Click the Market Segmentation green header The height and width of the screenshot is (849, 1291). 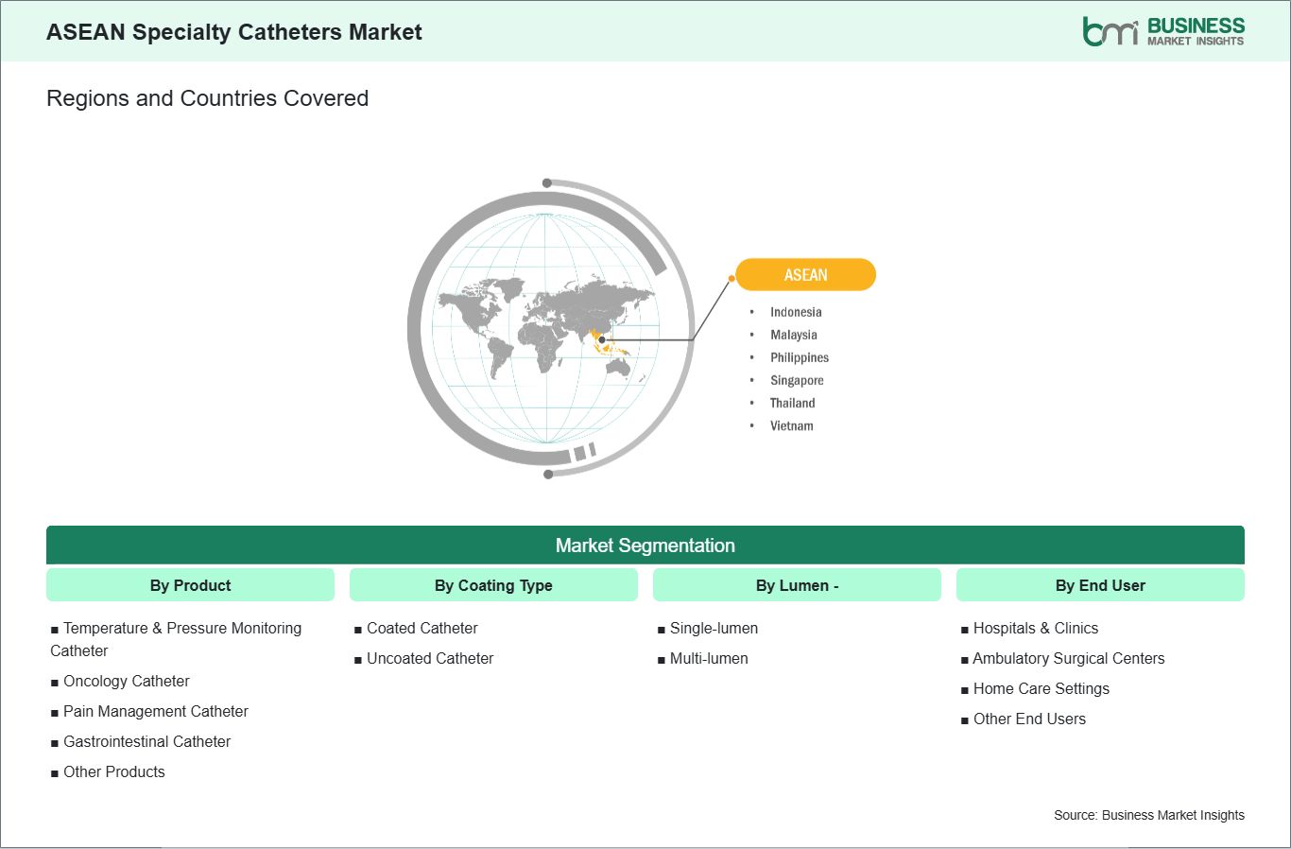pos(645,546)
